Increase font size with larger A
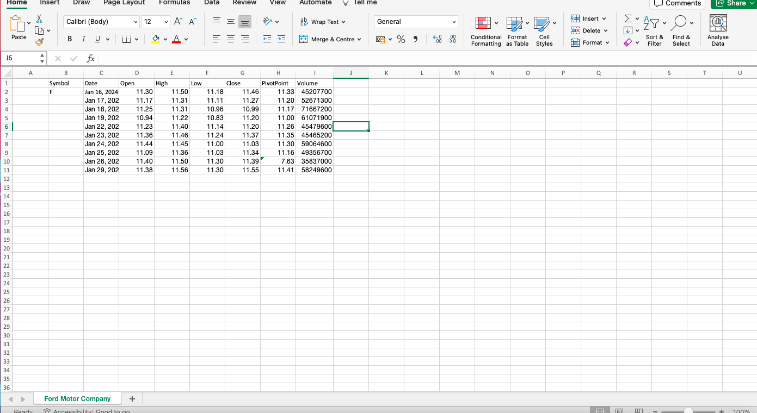This screenshot has height=413, width=757. pyautogui.click(x=178, y=22)
